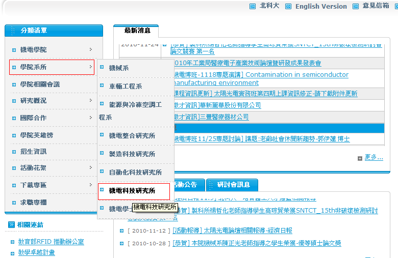Viewport: 398px width, 258px height.
Task: Expand the 學院系所 submenu arrow
Action: 91,67
